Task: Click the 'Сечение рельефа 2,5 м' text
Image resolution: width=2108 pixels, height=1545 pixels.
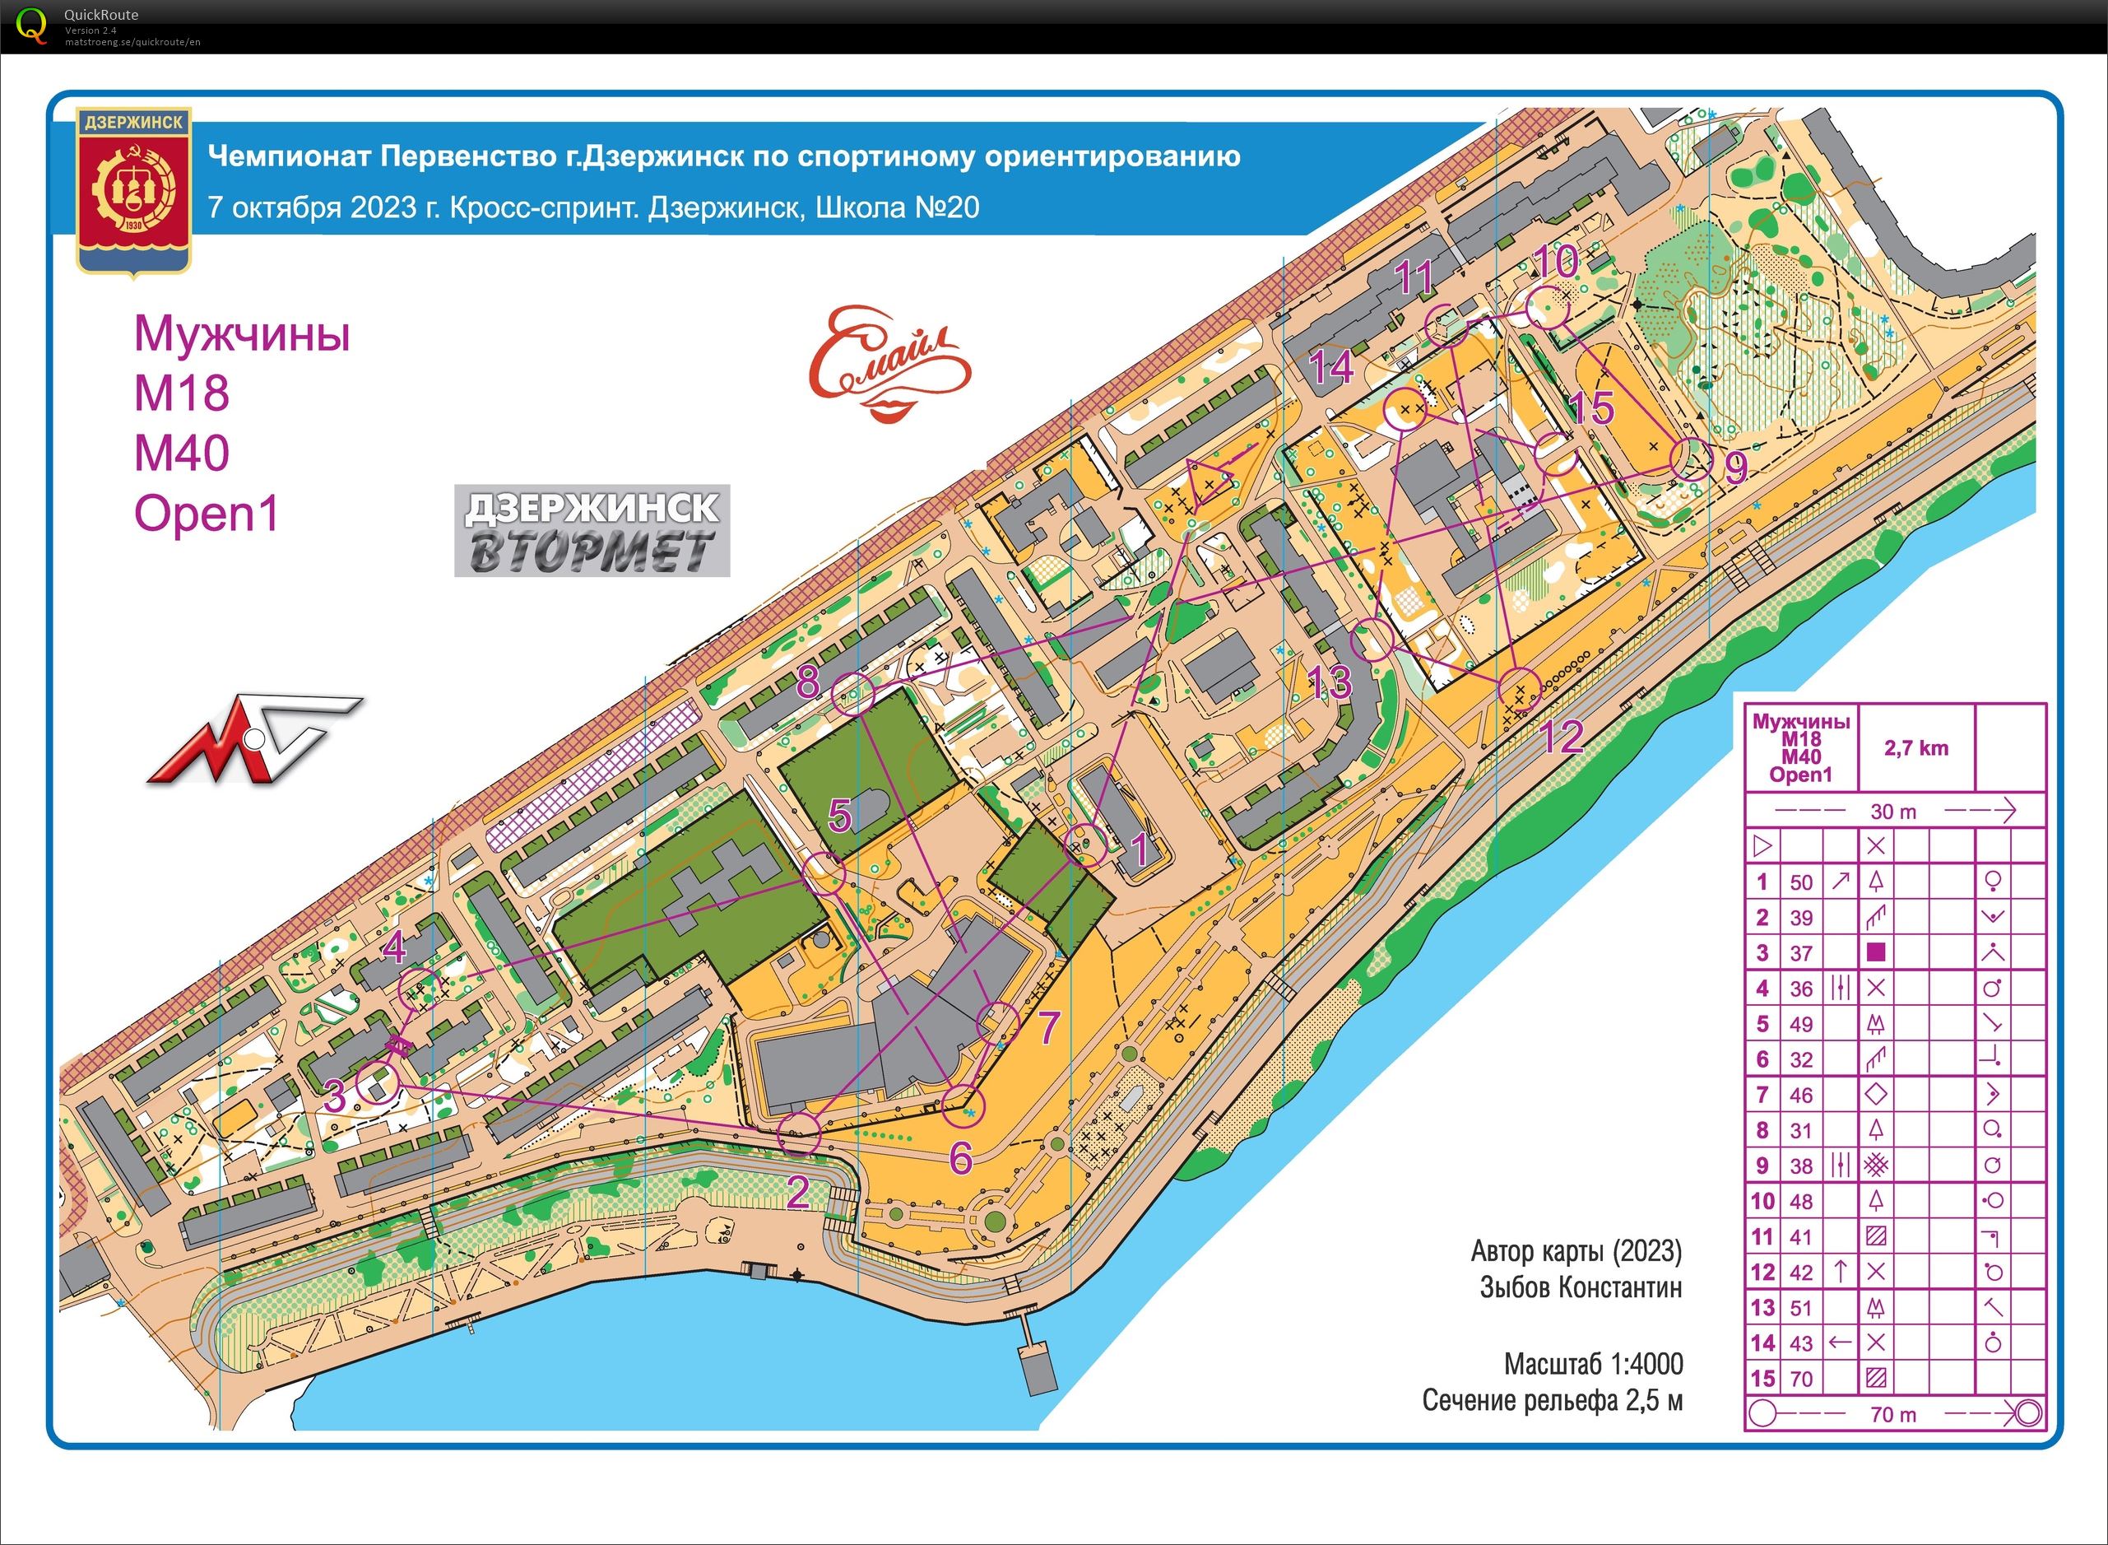Action: coord(1553,1401)
